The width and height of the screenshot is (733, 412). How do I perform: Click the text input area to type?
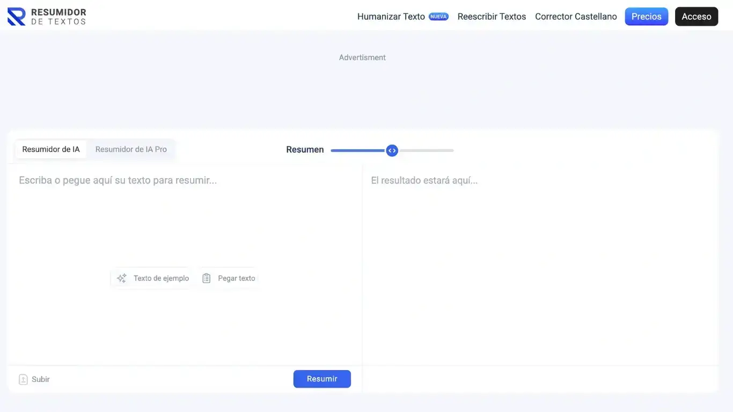coord(182,215)
